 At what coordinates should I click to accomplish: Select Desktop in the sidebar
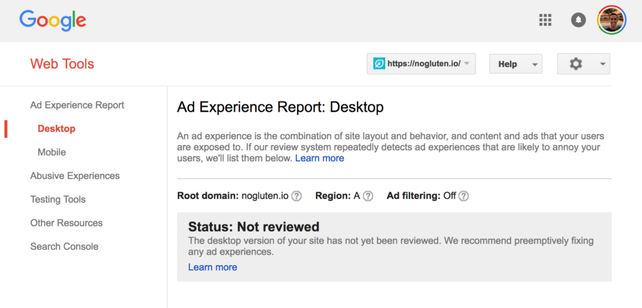tap(57, 129)
